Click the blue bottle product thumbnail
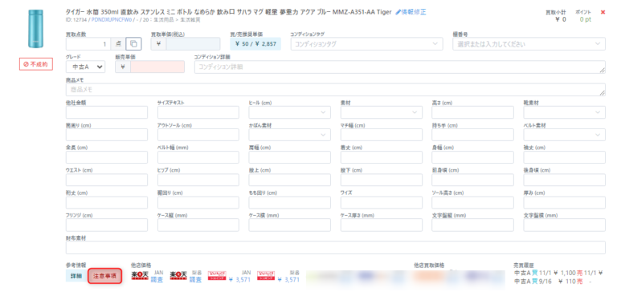617x292 pixels. tap(36, 29)
